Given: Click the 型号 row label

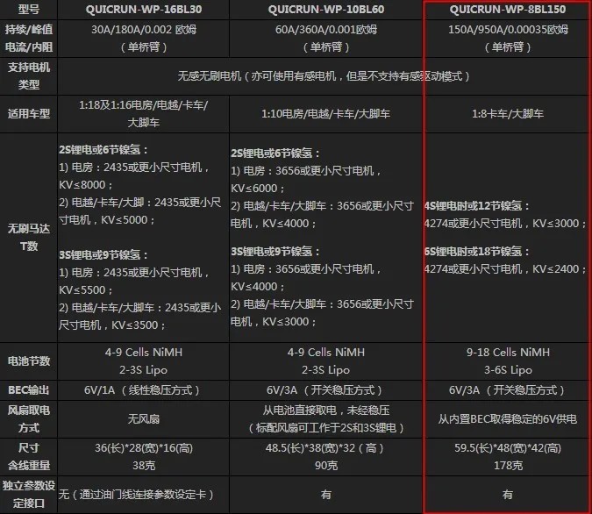Looking at the screenshot, I should click(x=29, y=10).
